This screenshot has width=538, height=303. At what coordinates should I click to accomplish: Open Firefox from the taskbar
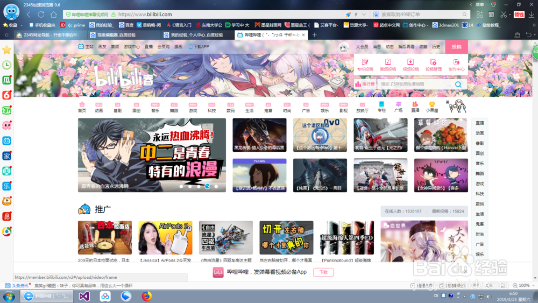(x=147, y=296)
